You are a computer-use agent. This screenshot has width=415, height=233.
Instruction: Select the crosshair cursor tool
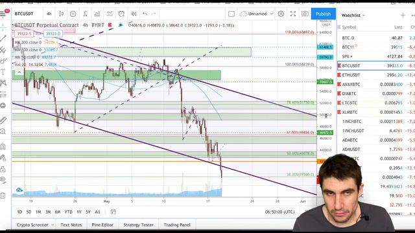coord(3,27)
